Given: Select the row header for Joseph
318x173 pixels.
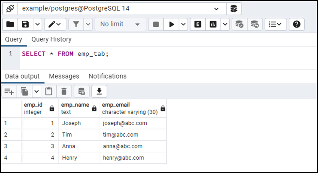Looking at the screenshot, I should (x=11, y=123).
